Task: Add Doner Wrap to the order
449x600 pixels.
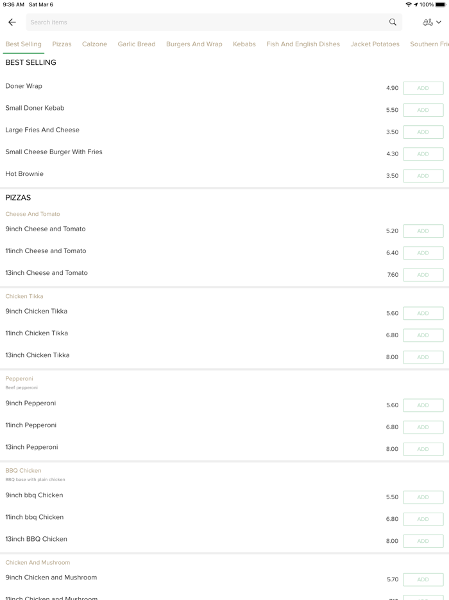Action: tap(423, 88)
